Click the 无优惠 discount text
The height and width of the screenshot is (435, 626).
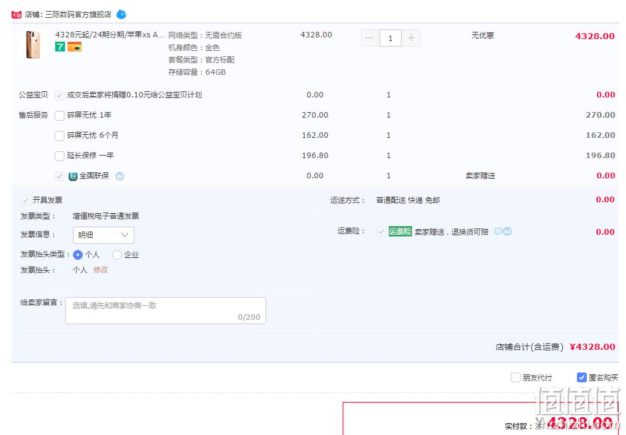point(483,36)
